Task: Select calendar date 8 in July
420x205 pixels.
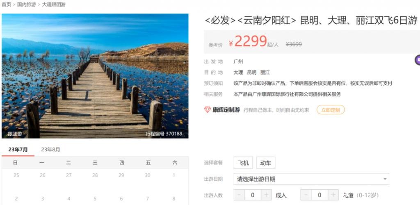Action: (174, 198)
